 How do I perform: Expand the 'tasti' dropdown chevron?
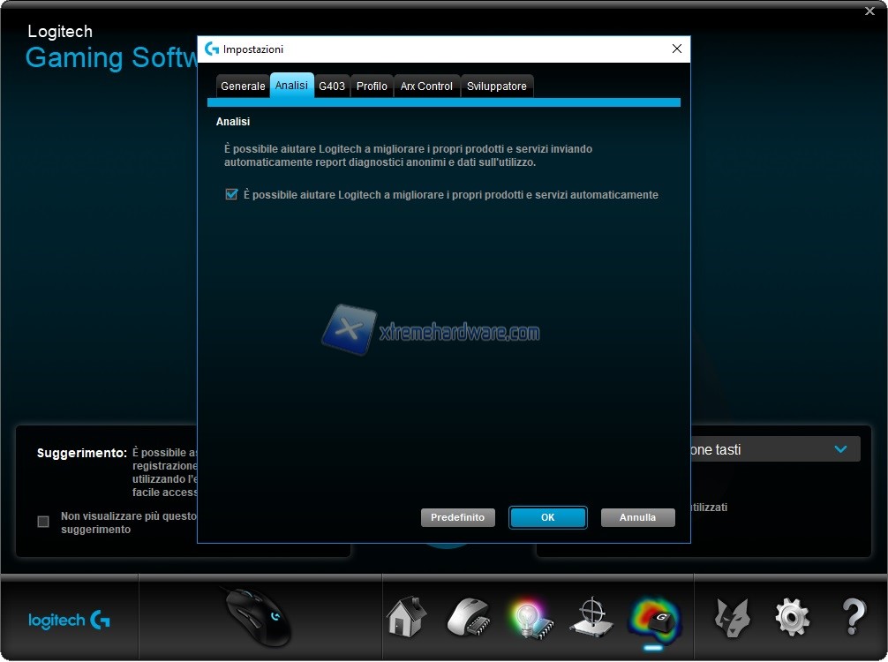click(840, 449)
